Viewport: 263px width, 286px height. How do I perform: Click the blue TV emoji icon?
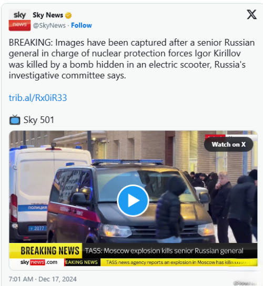15,120
